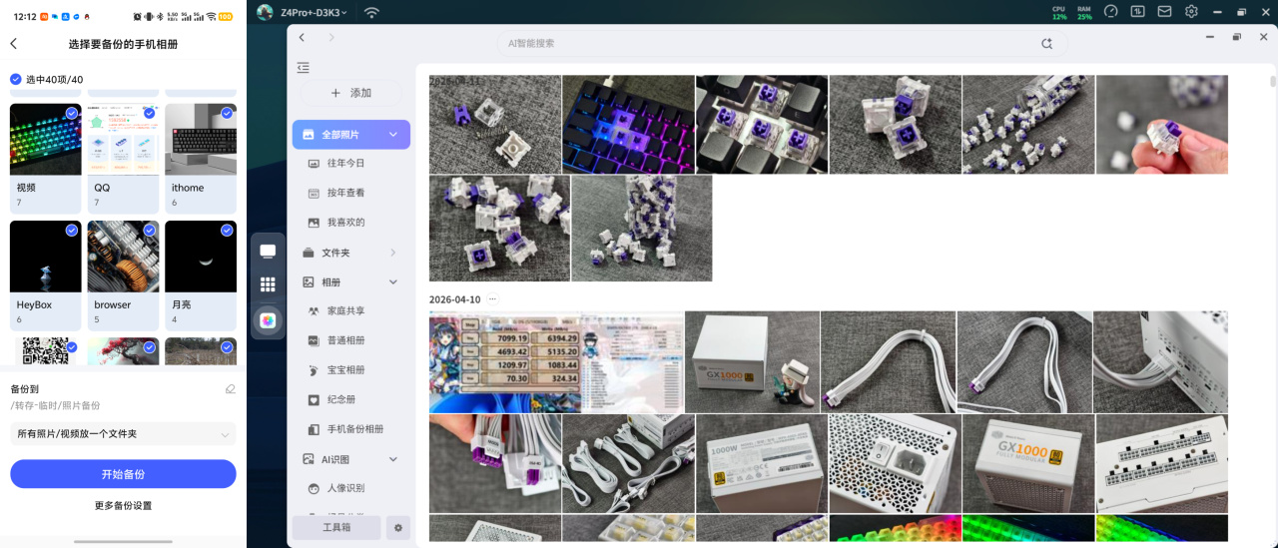Uncheck the HeyBox album
Screen dimensions: 1278x548
coord(72,230)
